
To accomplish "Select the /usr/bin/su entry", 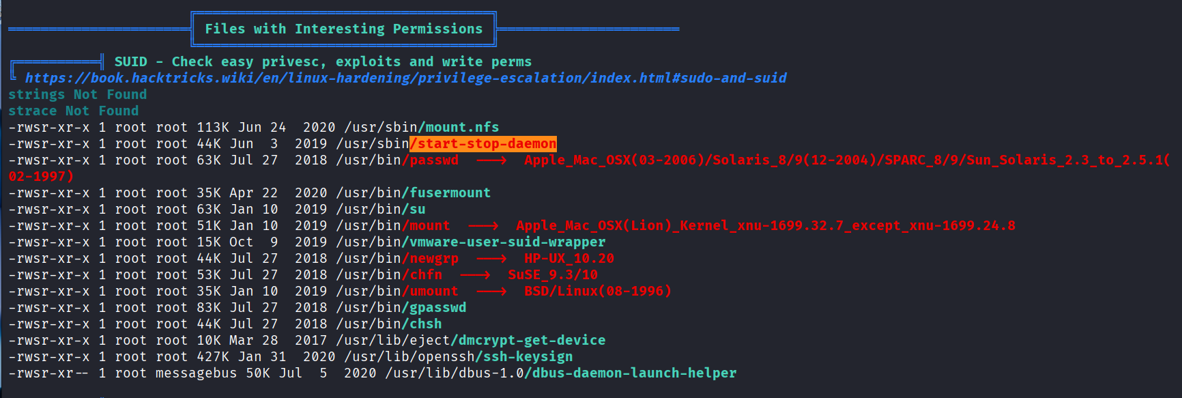I will [x=381, y=210].
